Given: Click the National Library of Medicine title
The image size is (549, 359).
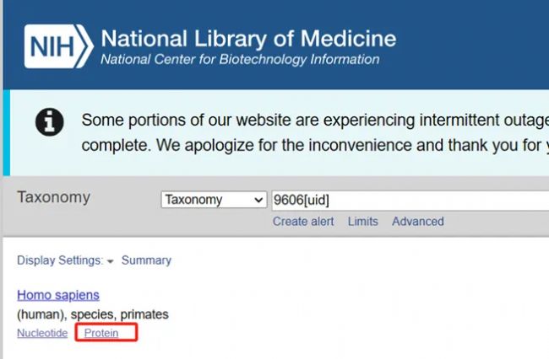Looking at the screenshot, I should pos(248,39).
